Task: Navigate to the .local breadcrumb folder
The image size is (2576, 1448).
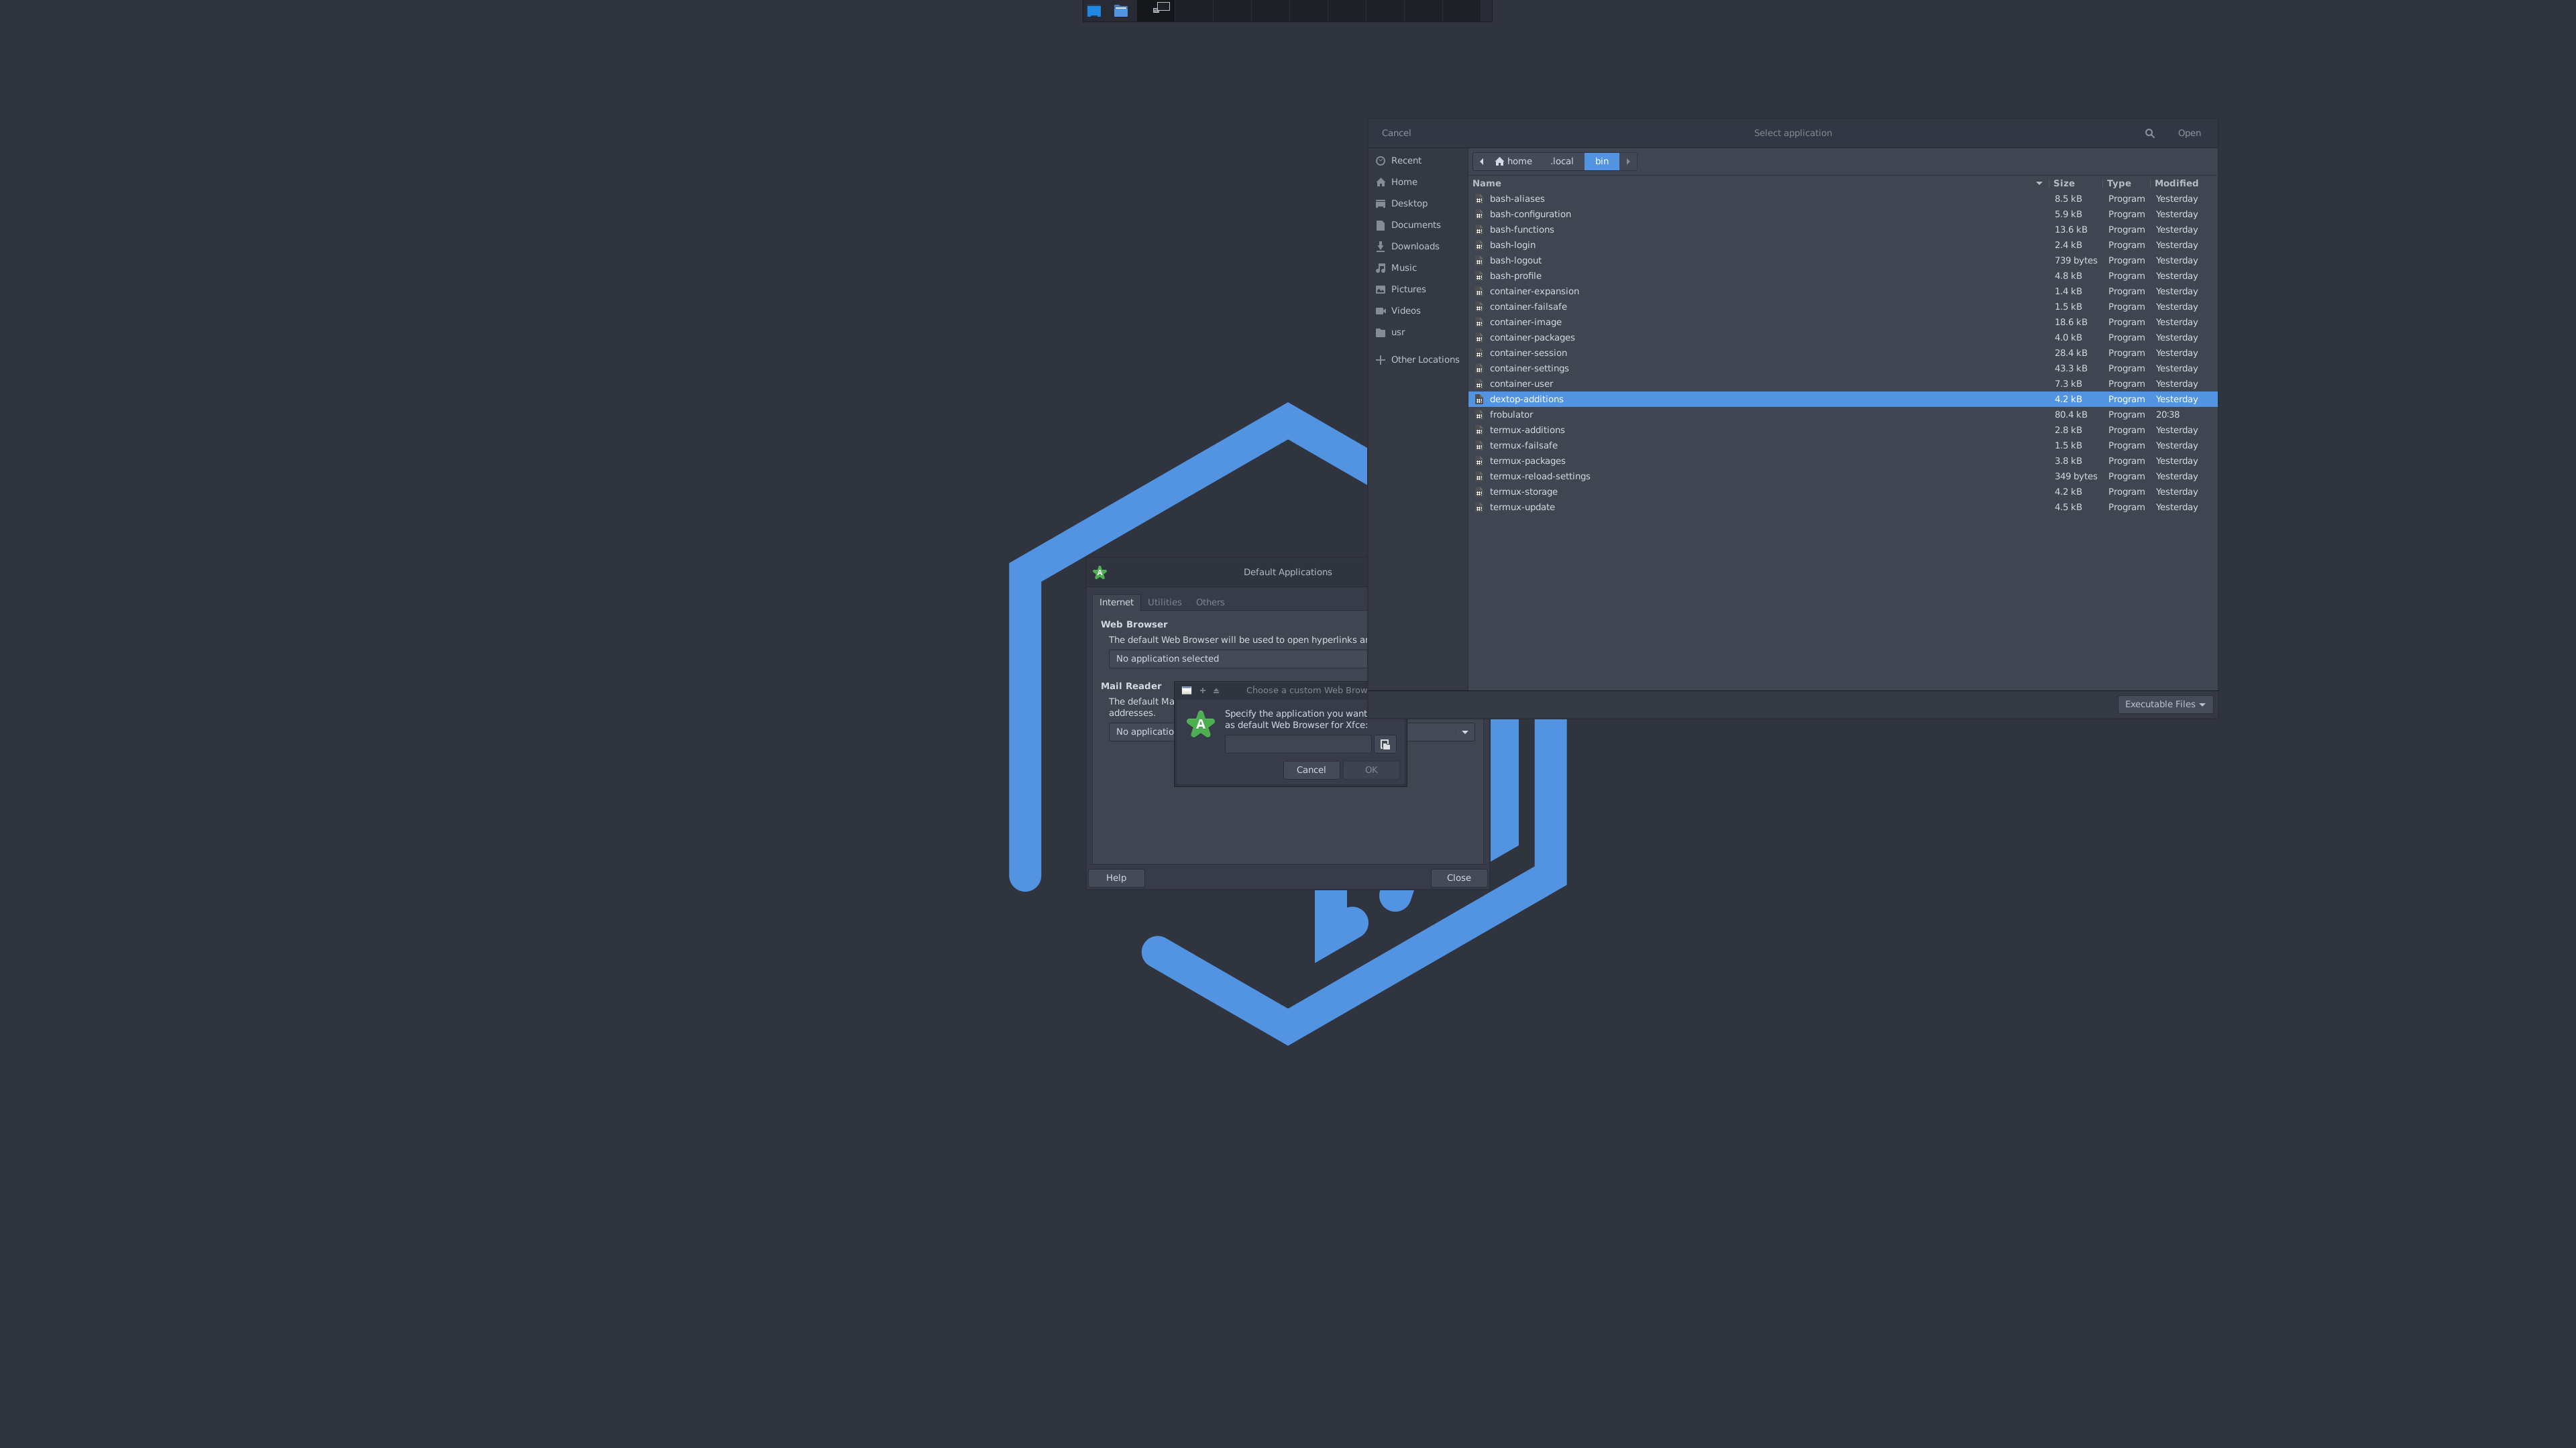Action: pyautogui.click(x=1561, y=162)
